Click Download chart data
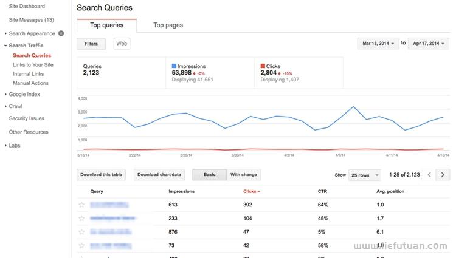Viewport: 456px width, 258px height. coord(159,175)
